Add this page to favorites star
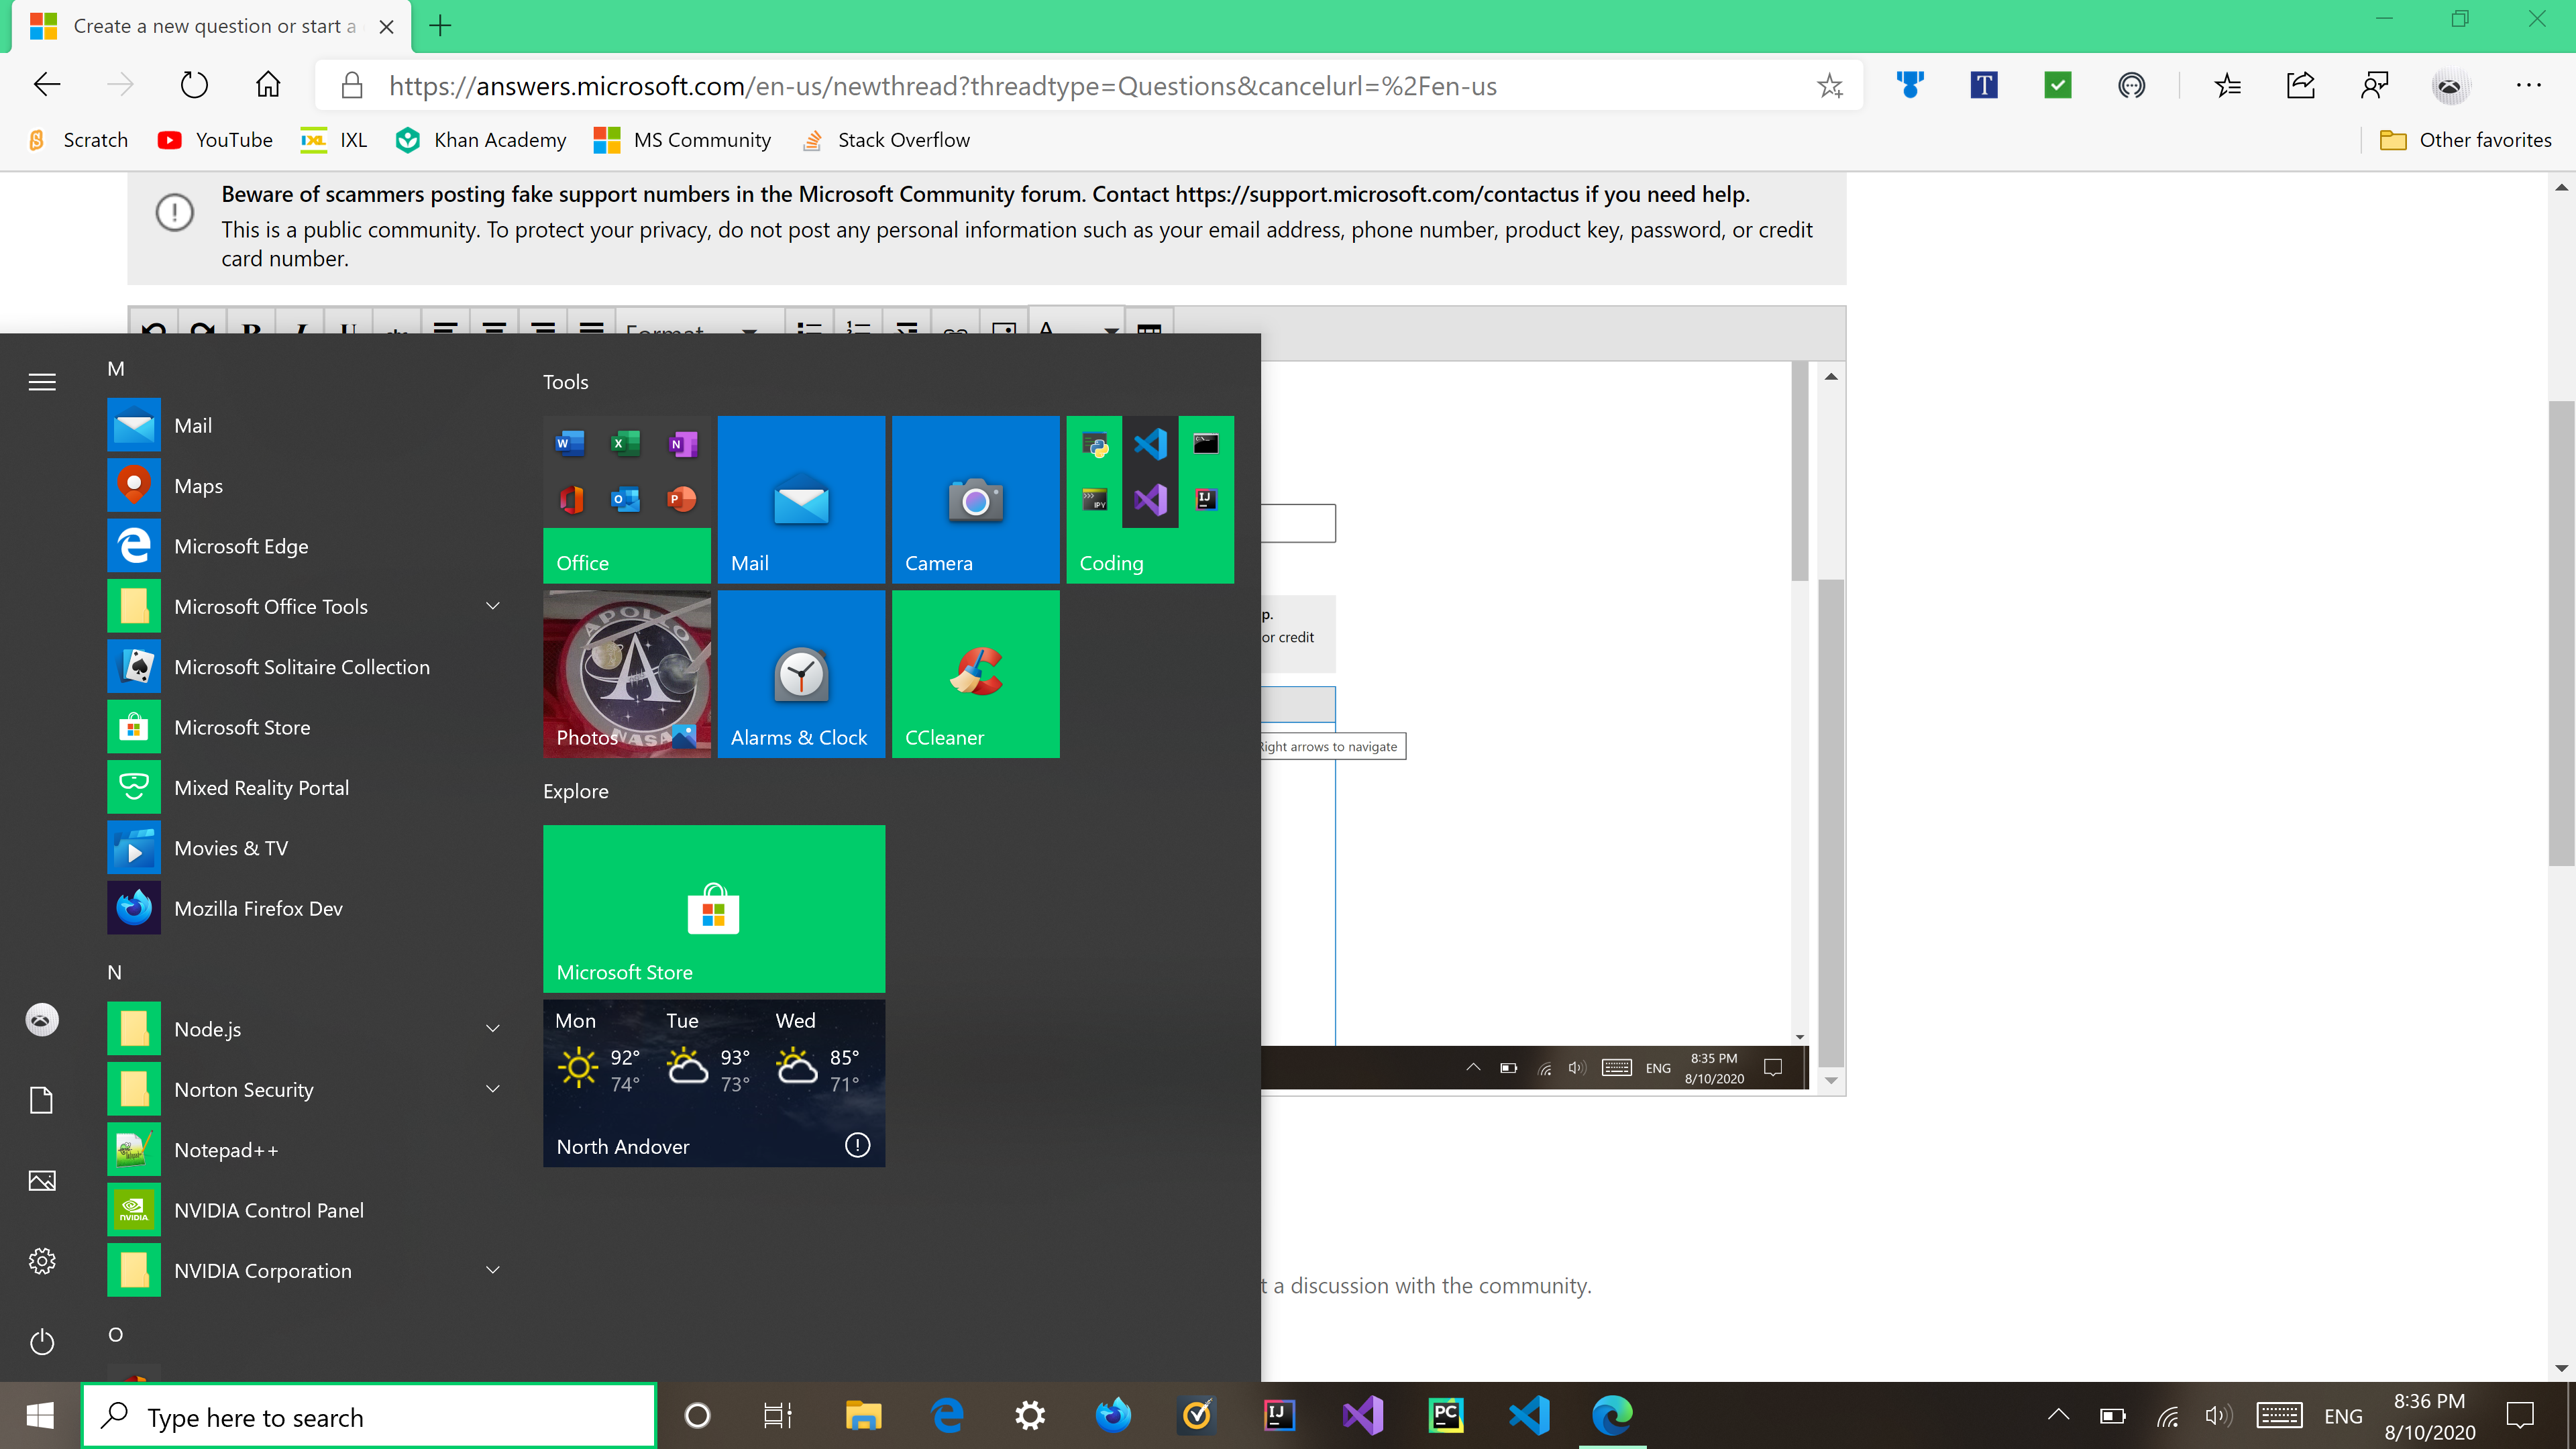The height and width of the screenshot is (1449, 2576). tap(1830, 86)
